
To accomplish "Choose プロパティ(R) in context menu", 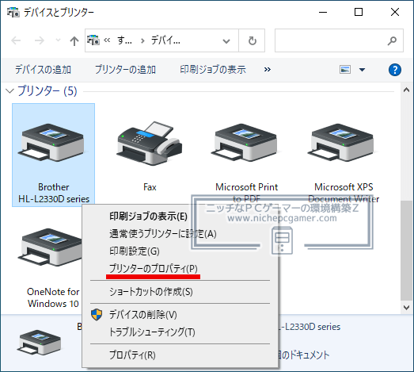I will 132,355.
